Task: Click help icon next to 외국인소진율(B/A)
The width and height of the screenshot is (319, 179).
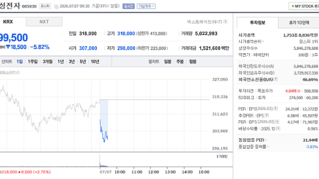Action: 276,79
